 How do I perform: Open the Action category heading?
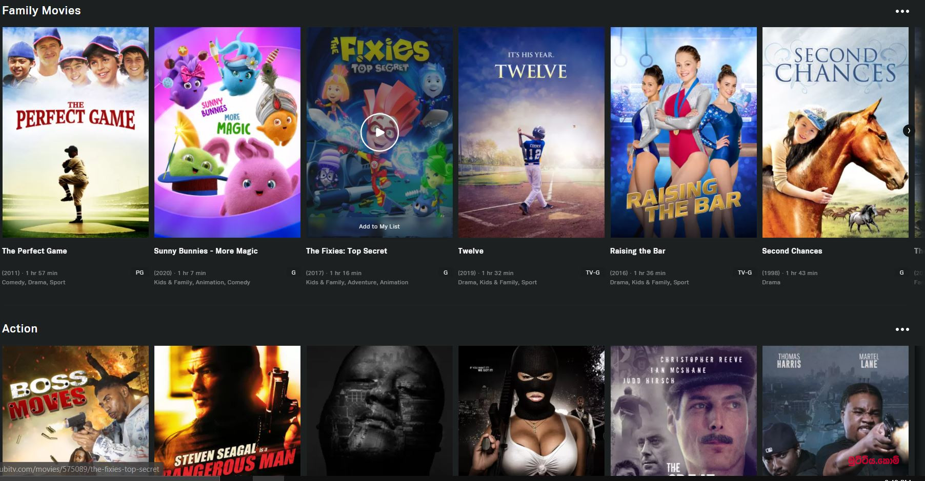(19, 329)
